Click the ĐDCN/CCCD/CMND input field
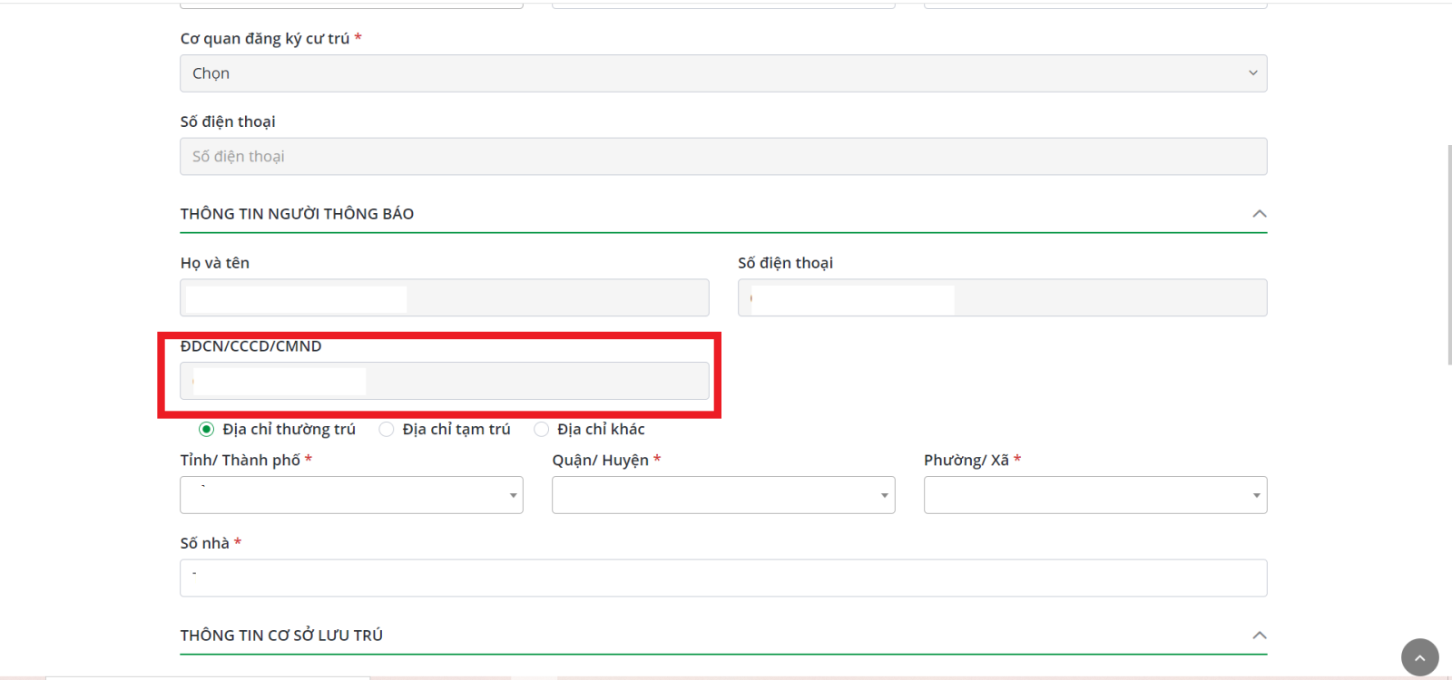This screenshot has width=1452, height=680. coord(445,381)
